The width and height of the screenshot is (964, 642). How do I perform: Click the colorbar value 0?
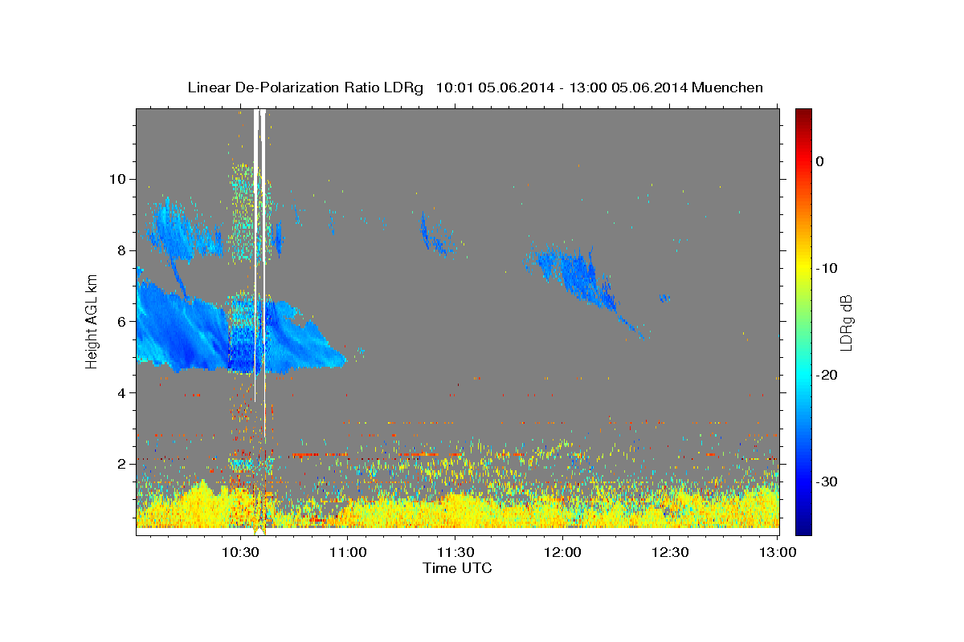[820, 161]
